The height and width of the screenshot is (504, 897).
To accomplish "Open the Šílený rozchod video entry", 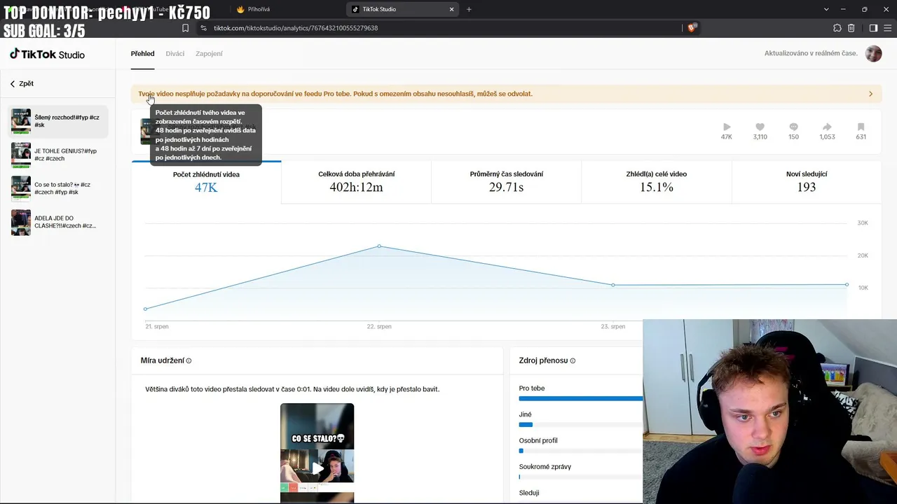I will pos(58,122).
